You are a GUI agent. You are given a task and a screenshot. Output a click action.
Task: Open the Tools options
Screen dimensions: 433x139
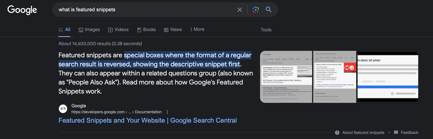(x=266, y=30)
